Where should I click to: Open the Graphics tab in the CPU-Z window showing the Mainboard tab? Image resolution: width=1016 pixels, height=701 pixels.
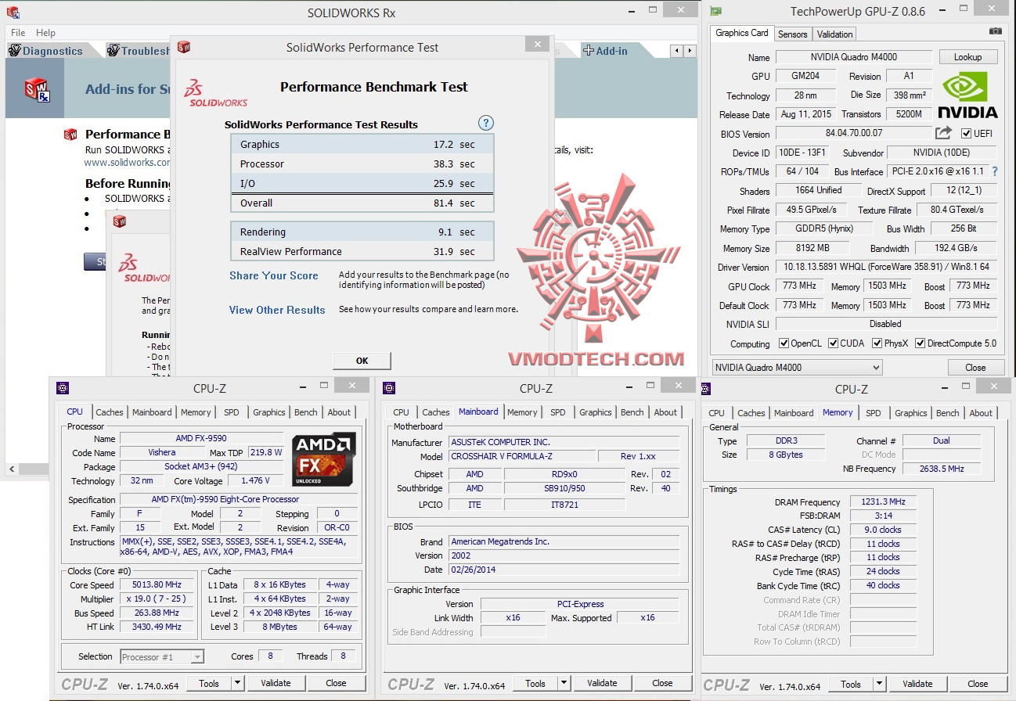596,412
